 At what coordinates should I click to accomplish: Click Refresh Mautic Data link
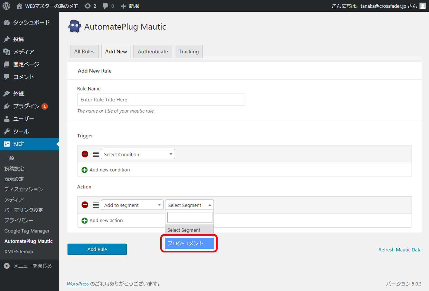400,250
